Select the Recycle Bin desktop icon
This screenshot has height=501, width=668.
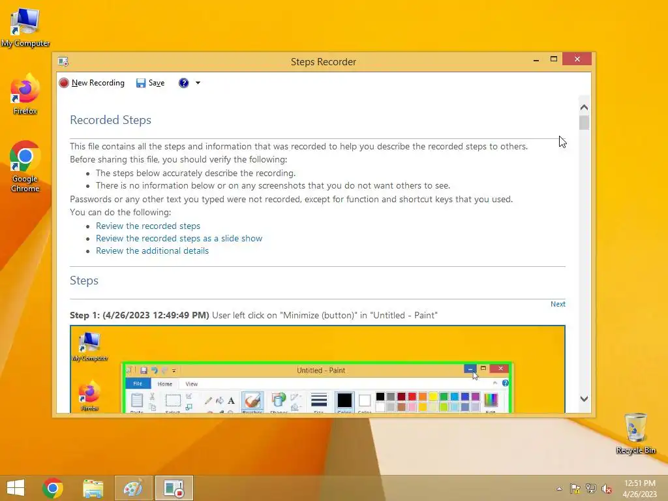[x=635, y=433]
